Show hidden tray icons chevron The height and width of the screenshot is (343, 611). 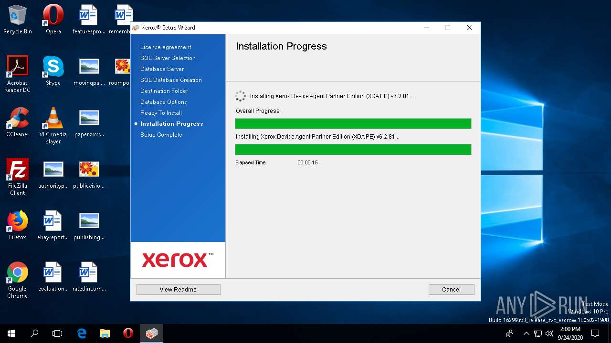click(x=527, y=333)
